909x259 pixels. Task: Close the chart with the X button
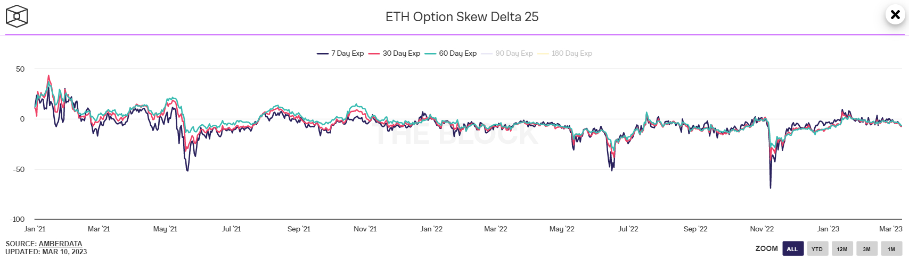(x=895, y=15)
